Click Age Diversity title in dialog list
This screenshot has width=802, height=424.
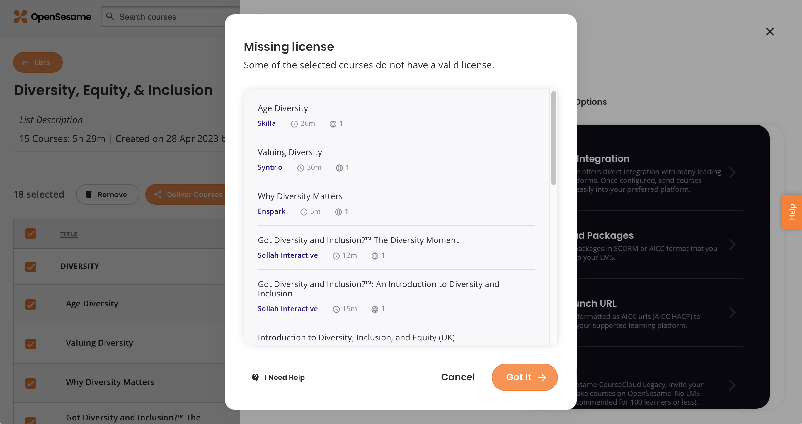tap(283, 108)
